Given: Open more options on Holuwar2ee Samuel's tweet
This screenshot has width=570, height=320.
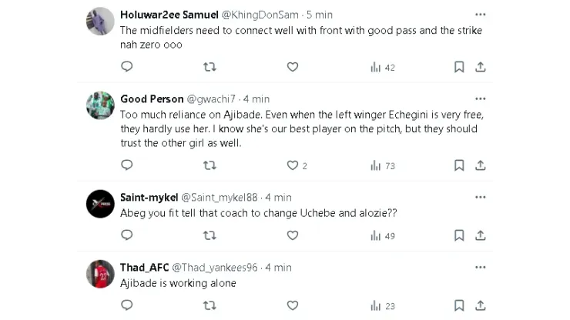Looking at the screenshot, I should (x=481, y=15).
